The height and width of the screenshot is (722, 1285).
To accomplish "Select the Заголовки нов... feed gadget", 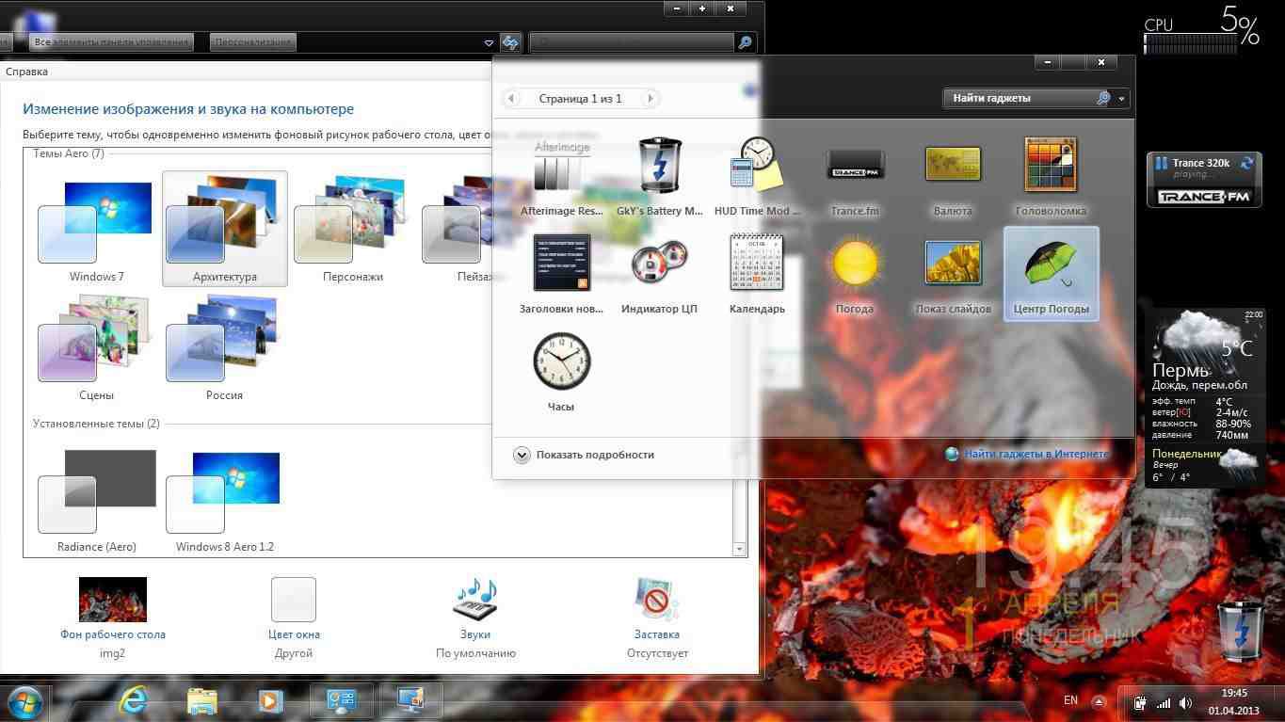I will [x=561, y=263].
